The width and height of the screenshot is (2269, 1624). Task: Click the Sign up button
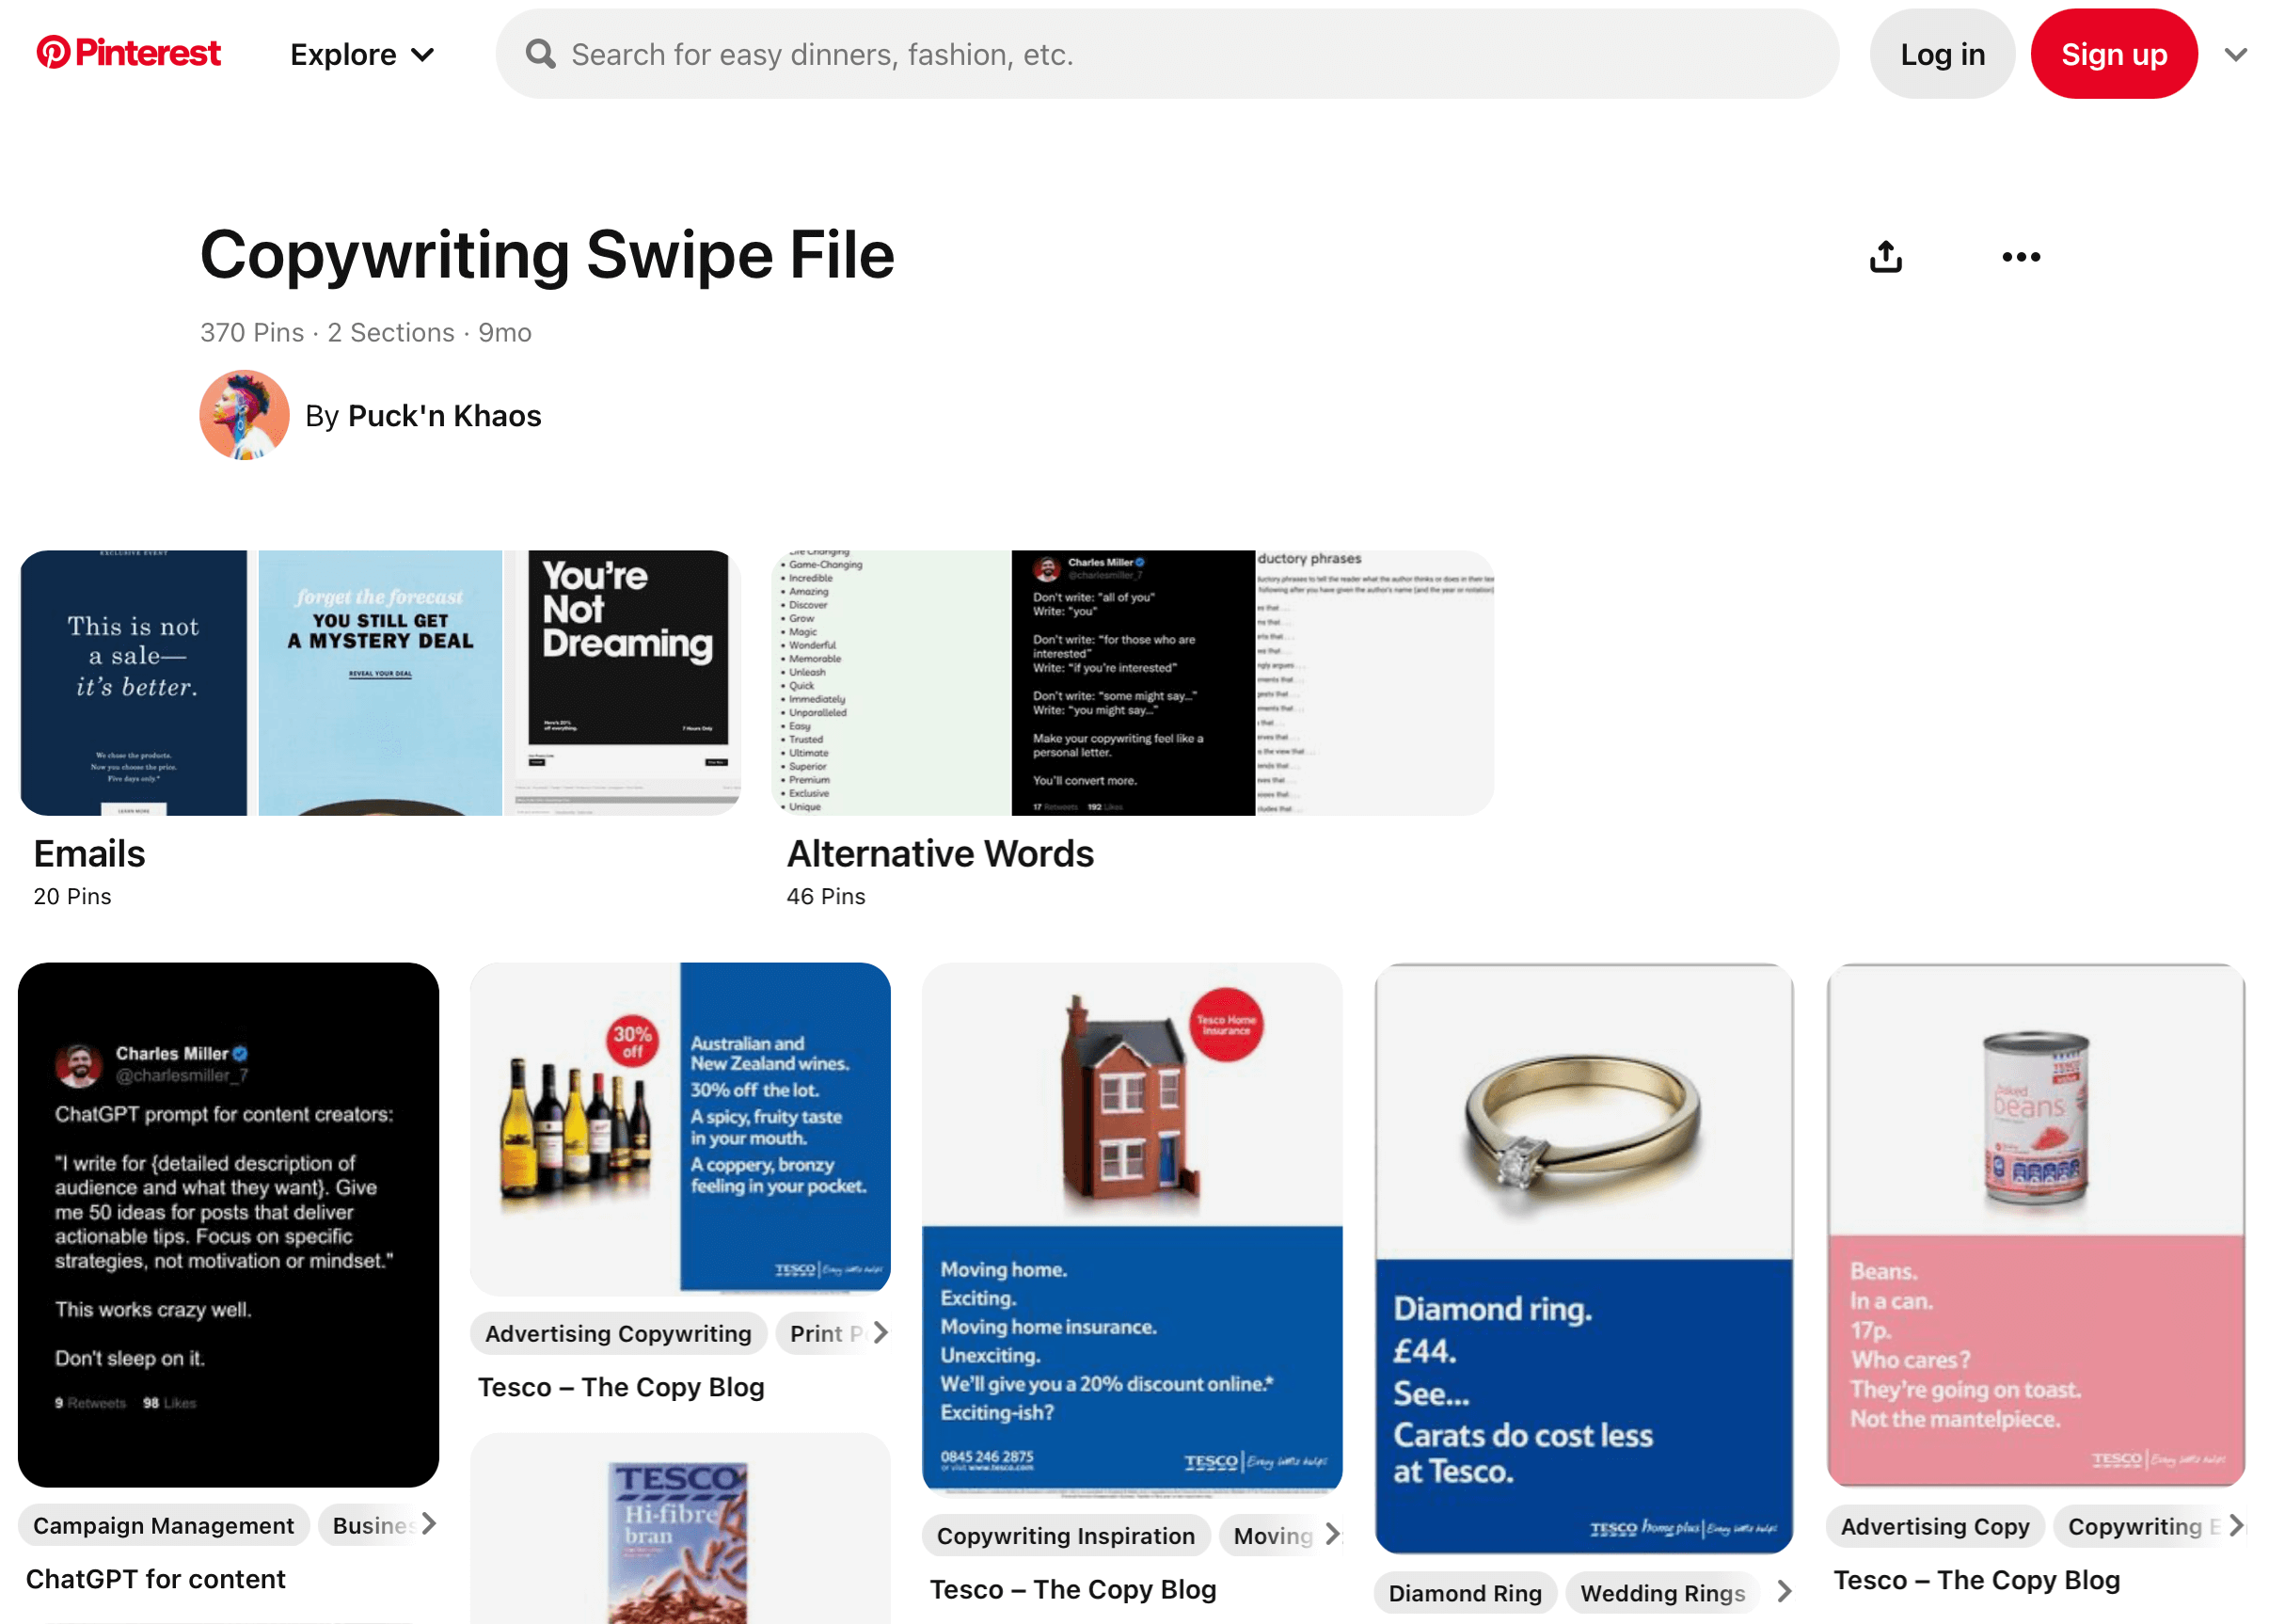click(x=2113, y=54)
